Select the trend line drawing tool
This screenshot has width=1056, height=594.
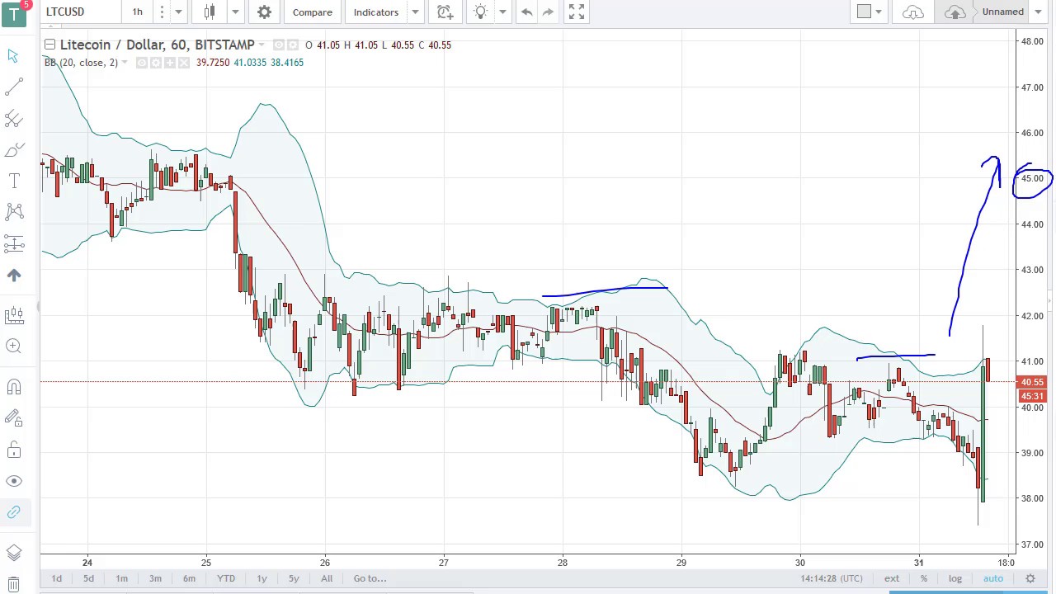(x=13, y=87)
